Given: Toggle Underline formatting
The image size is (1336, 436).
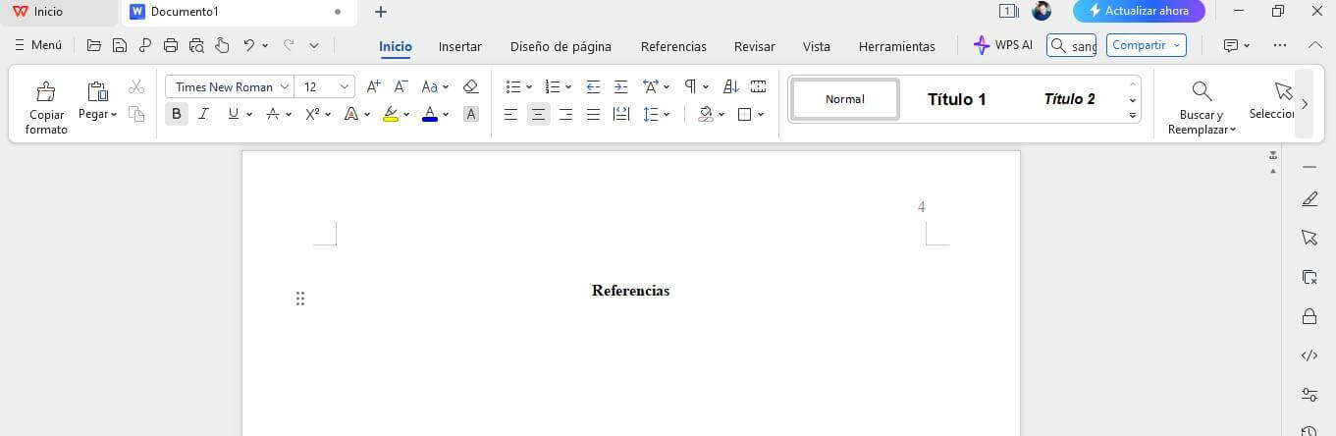Looking at the screenshot, I should coord(233,114).
